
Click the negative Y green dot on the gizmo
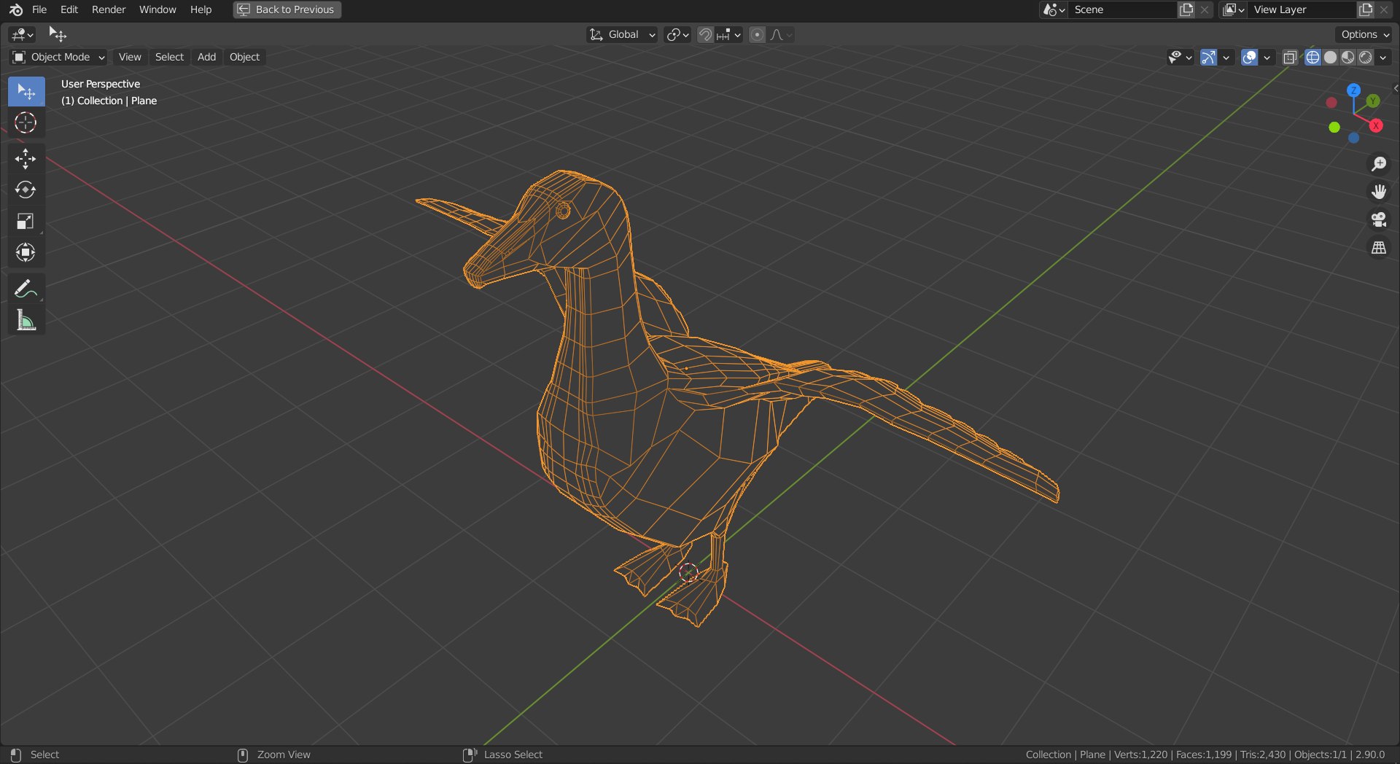tap(1334, 128)
